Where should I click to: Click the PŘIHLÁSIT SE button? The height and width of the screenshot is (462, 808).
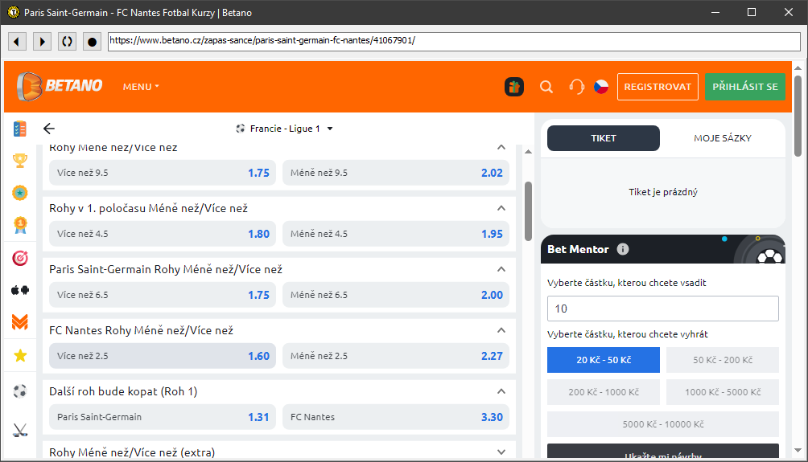[x=745, y=87]
